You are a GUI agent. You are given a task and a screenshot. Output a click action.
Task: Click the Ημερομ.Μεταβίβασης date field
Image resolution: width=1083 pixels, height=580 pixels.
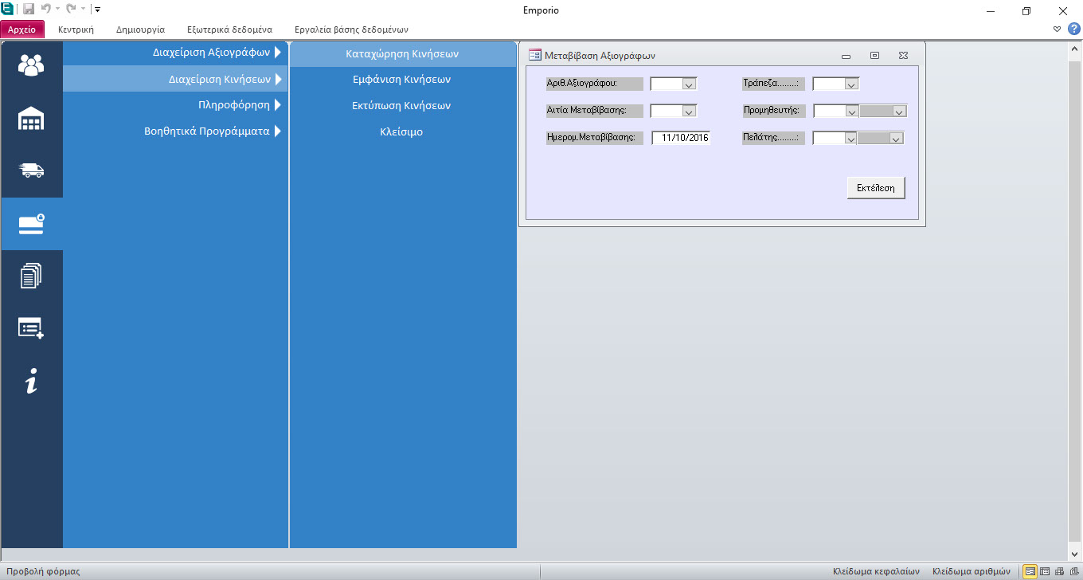[x=681, y=138]
